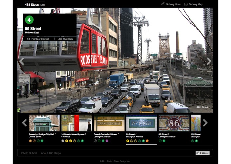Click the 468 Stops (Lite) title
The height and width of the screenshot is (164, 231).
point(35,5)
